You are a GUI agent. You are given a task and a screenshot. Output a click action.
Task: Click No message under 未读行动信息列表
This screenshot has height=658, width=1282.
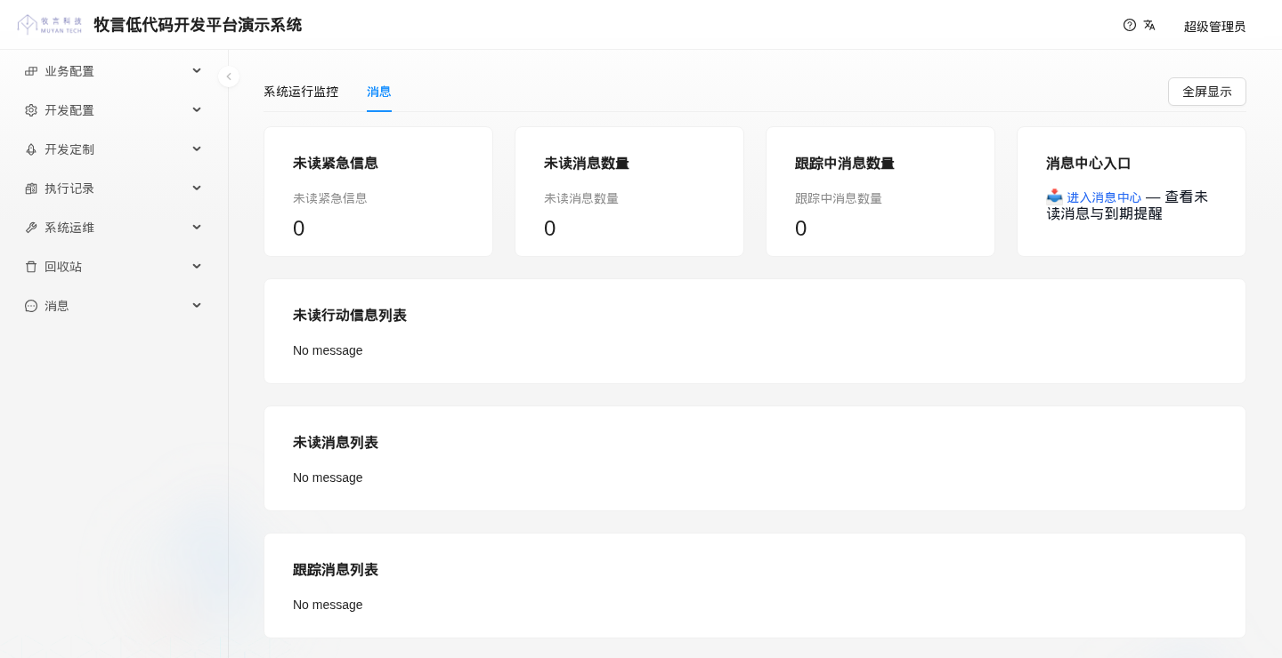coord(328,350)
